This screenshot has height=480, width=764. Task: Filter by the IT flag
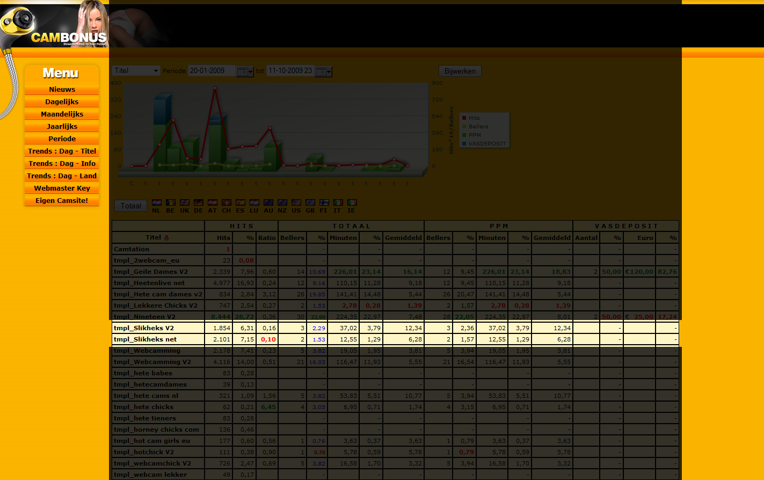click(338, 202)
